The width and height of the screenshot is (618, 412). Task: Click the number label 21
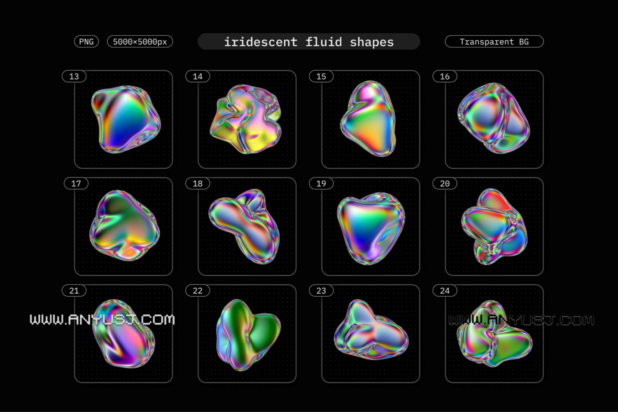click(74, 290)
